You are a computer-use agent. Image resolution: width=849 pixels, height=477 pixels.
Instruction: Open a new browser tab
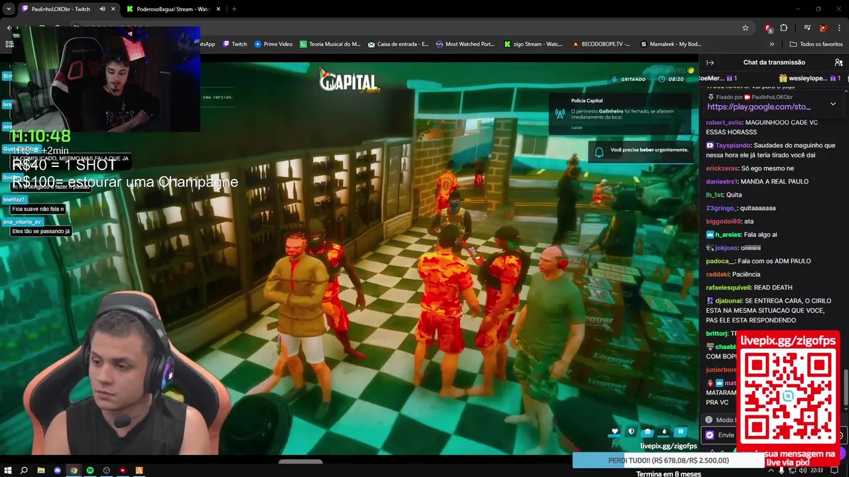234,9
